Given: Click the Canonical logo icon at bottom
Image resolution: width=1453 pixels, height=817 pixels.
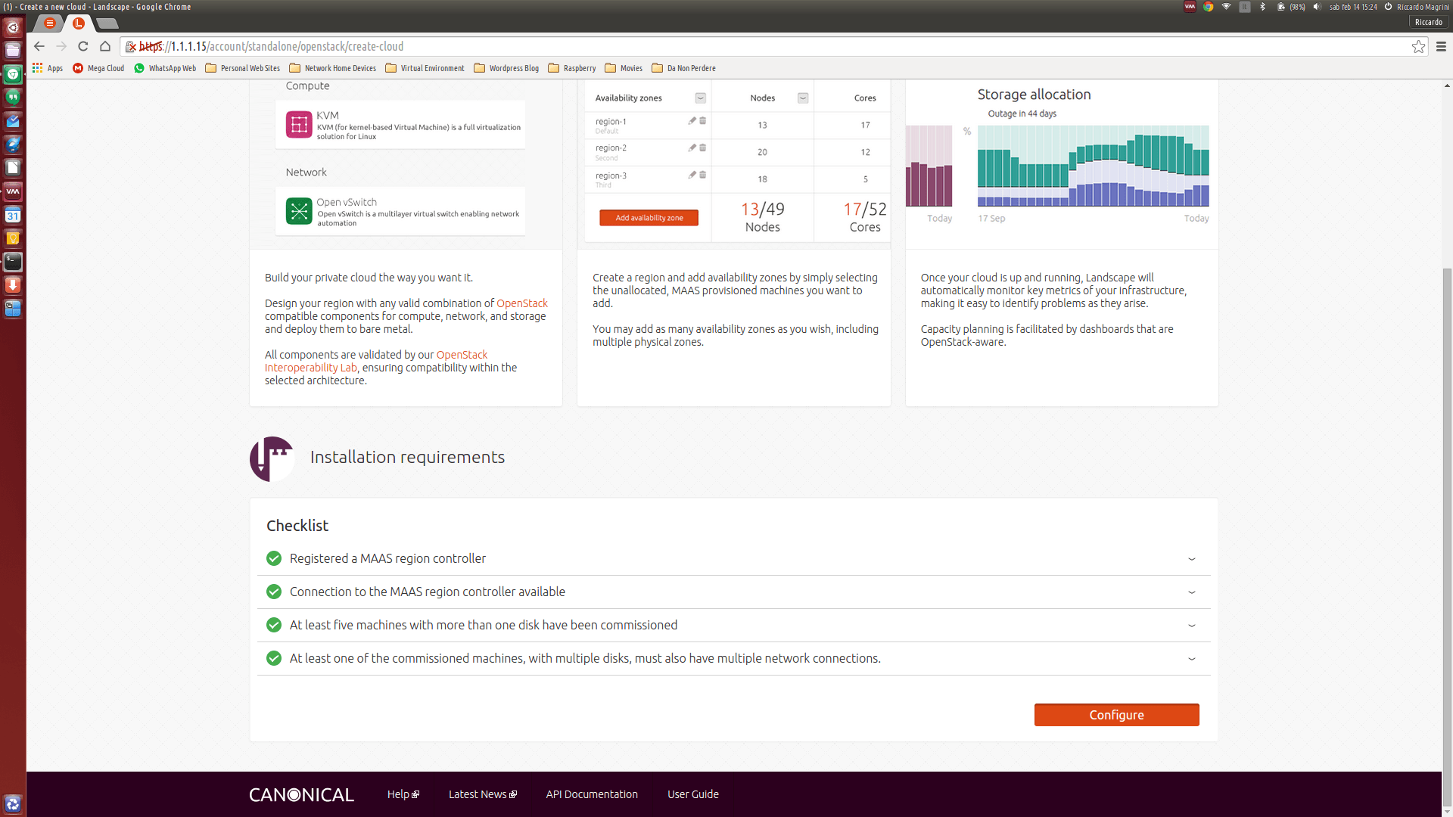Looking at the screenshot, I should pos(301,794).
